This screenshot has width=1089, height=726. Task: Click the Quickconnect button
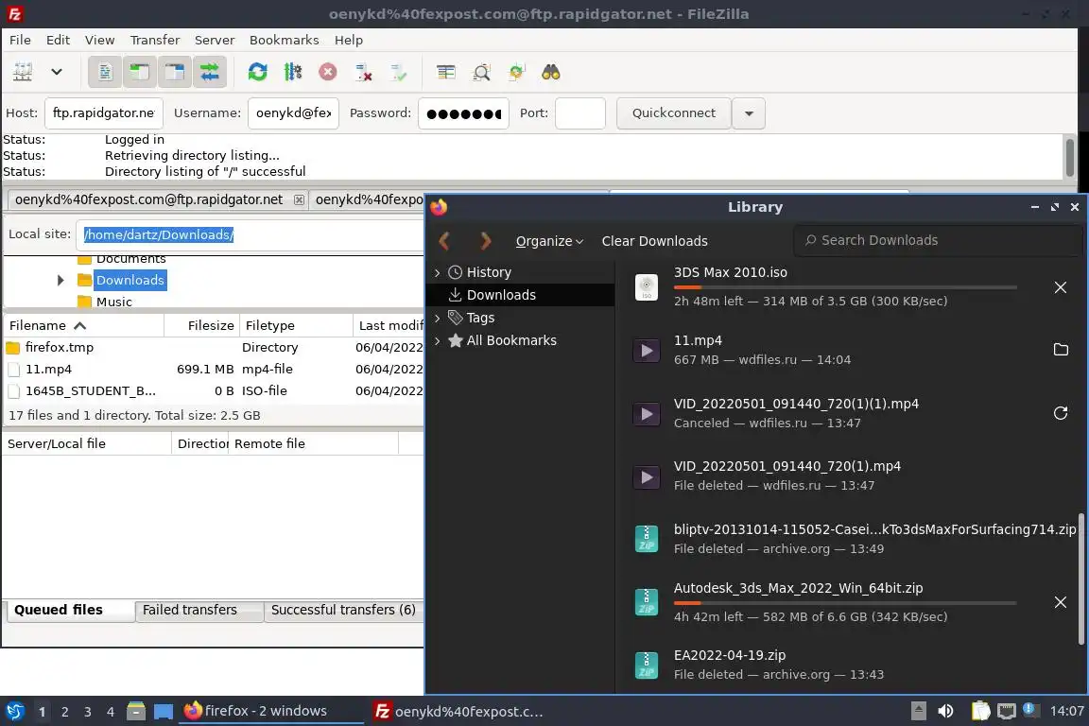click(674, 113)
